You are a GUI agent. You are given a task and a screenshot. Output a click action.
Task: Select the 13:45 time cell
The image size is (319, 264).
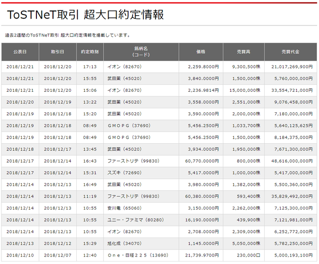(x=90, y=149)
